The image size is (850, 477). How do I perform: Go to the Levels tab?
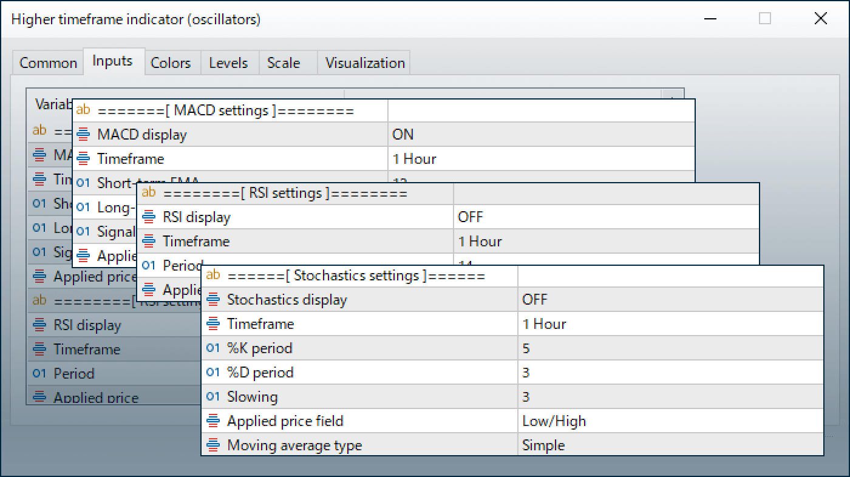[x=228, y=63]
